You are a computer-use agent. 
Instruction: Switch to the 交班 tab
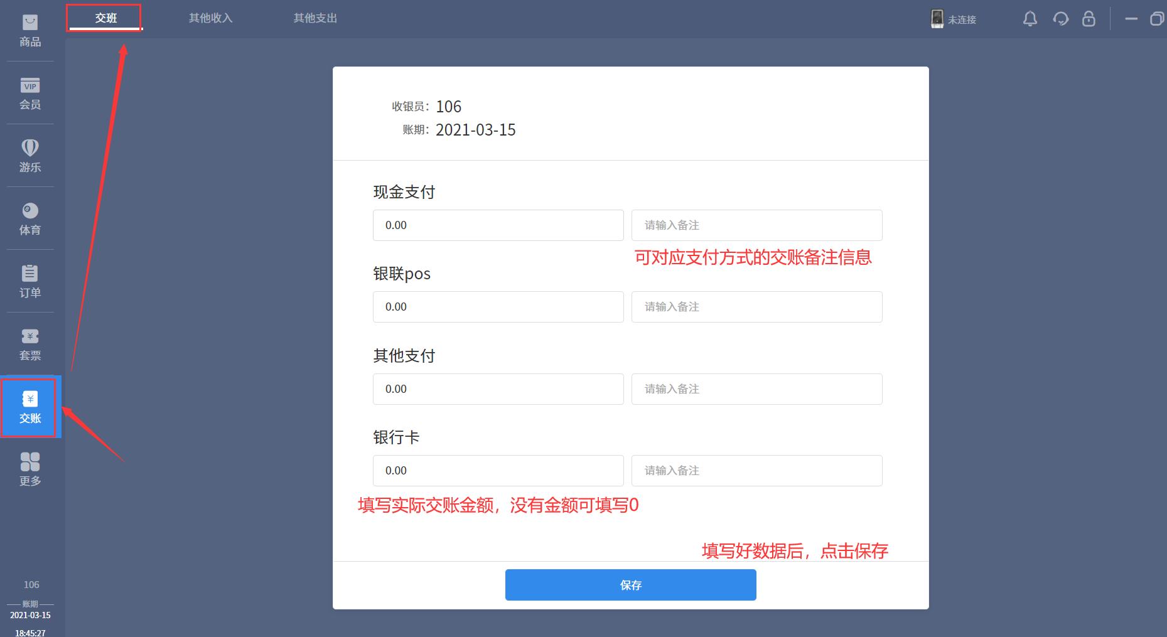click(106, 18)
